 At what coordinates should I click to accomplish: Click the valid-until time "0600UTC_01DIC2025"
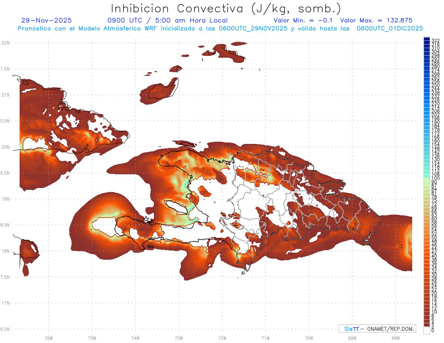coord(390,28)
